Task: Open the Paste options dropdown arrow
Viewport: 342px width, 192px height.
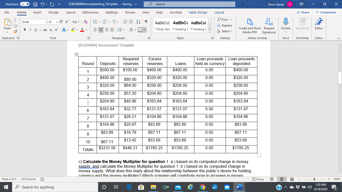Action: click(x=7, y=32)
